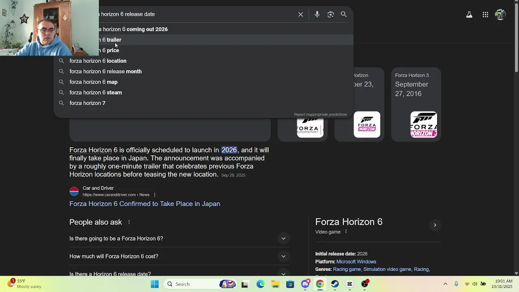Open knowledge panel next arrow for Forza Horizon 6
Viewport: 519px width, 292px height.
pyautogui.click(x=435, y=225)
